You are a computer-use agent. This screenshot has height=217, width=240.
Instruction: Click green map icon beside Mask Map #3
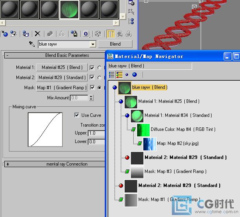click(127, 171)
